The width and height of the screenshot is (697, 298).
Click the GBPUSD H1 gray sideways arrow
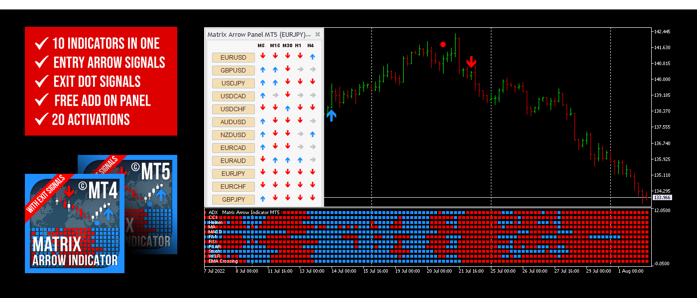(x=300, y=70)
